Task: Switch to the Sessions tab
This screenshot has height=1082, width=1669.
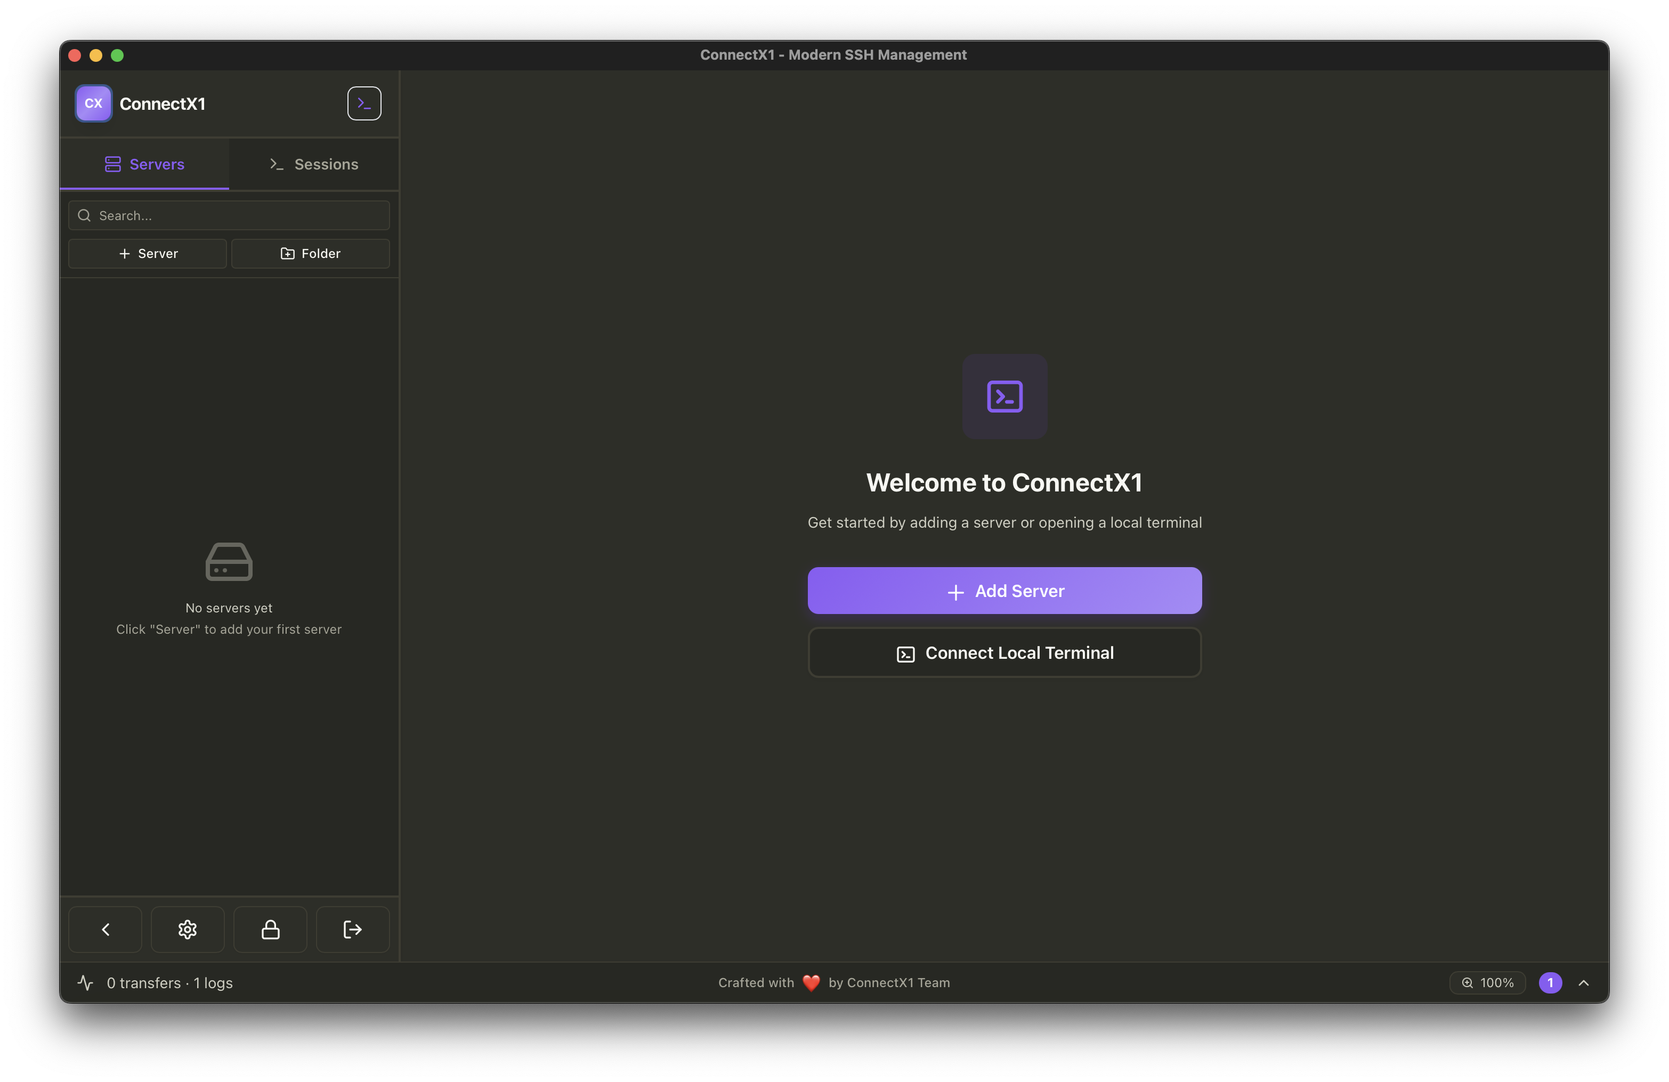Action: (x=313, y=164)
